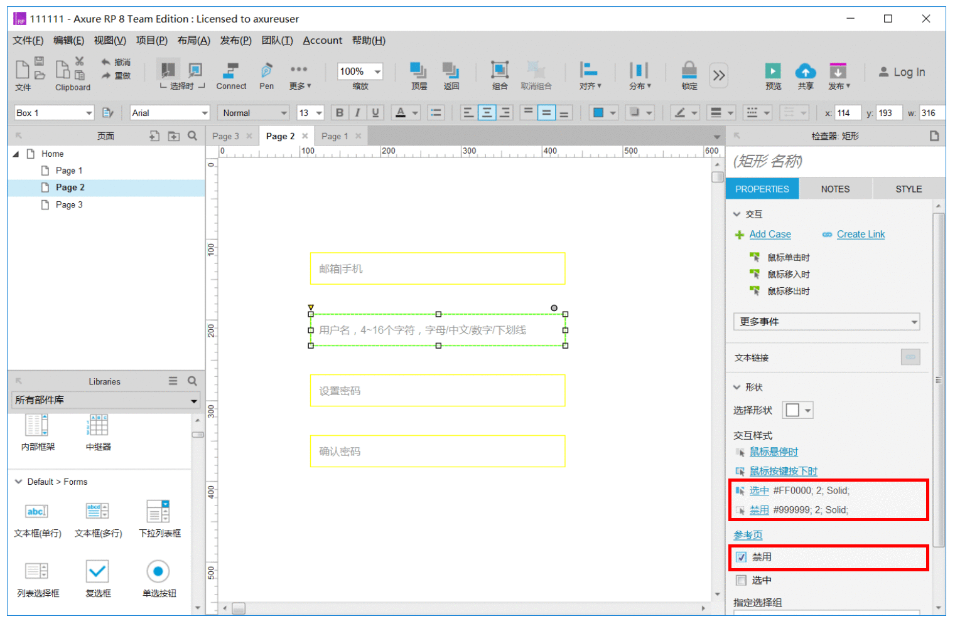Toggle Bold text formatting
The image size is (955, 624).
(x=340, y=113)
